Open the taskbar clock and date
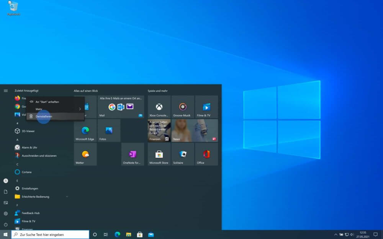Image resolution: width=383 pixels, height=239 pixels. 363,235
